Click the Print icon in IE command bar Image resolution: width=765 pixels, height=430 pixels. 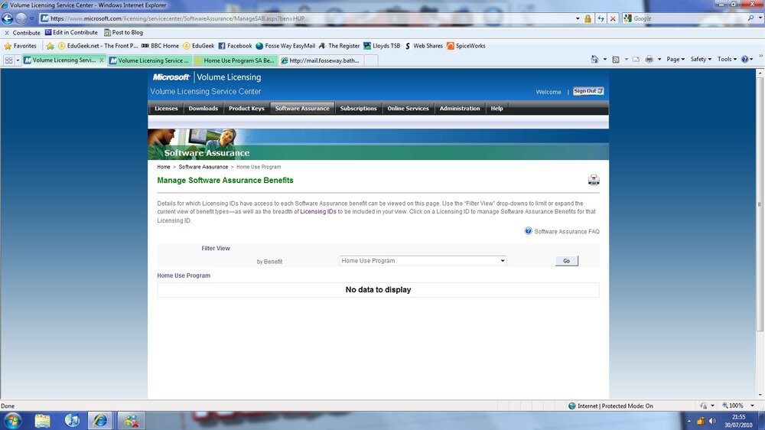coord(649,59)
